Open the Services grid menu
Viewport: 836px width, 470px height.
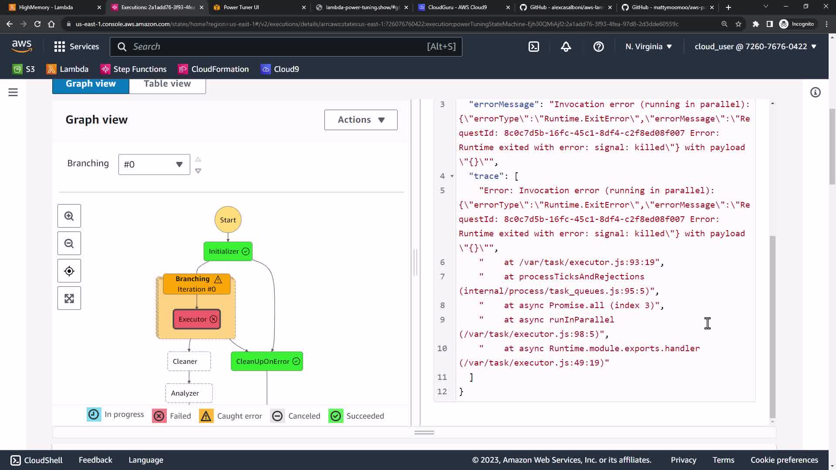pos(76,47)
